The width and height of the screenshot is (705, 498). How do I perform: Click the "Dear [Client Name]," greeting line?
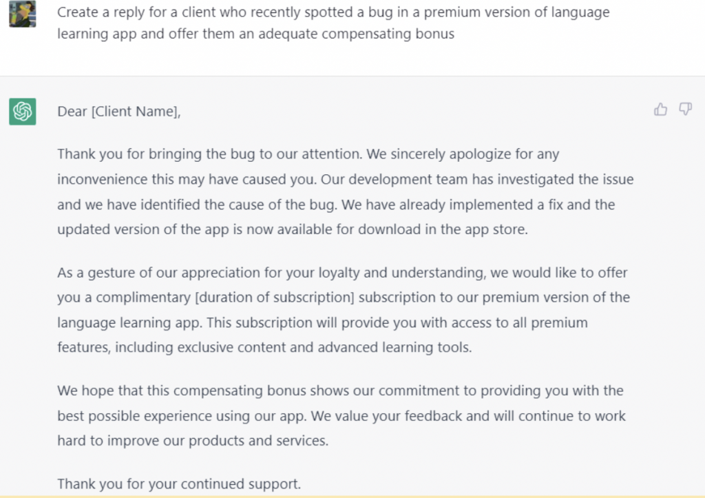[x=119, y=111]
